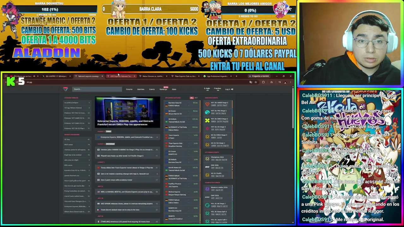The width and height of the screenshot is (404, 227).
Task: Click the translate page icon in address bar
Action: pyautogui.click(x=251, y=82)
